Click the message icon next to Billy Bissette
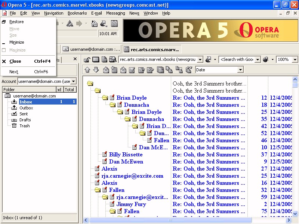This screenshot has width=299, height=224. (x=105, y=154)
